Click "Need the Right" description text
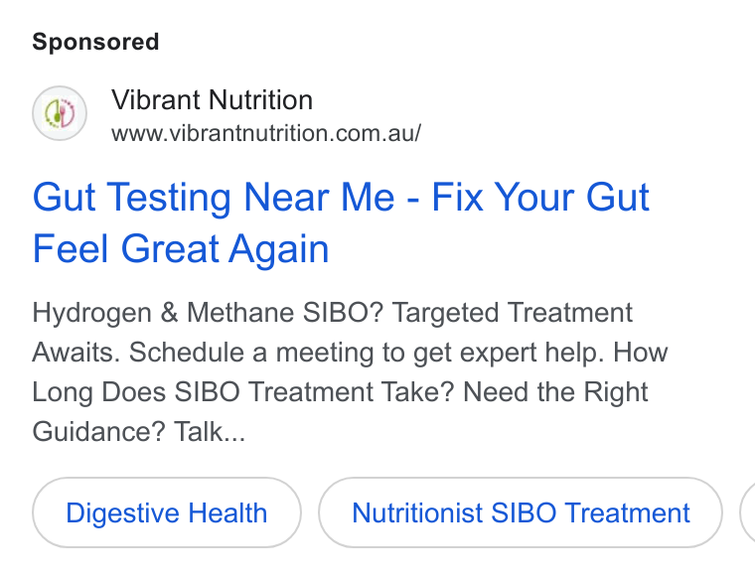 tap(555, 392)
